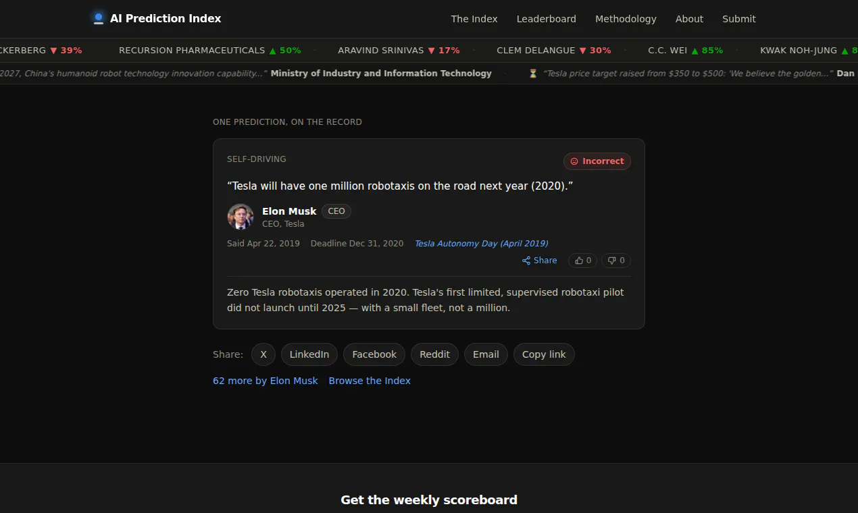This screenshot has width=858, height=513.
Task: Click the Incorrect status badge
Action: (x=597, y=161)
